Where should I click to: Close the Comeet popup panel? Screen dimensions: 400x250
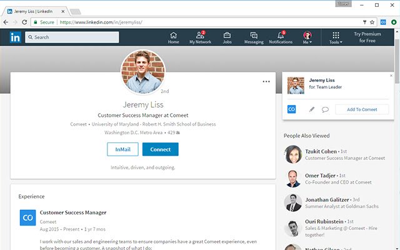click(391, 76)
